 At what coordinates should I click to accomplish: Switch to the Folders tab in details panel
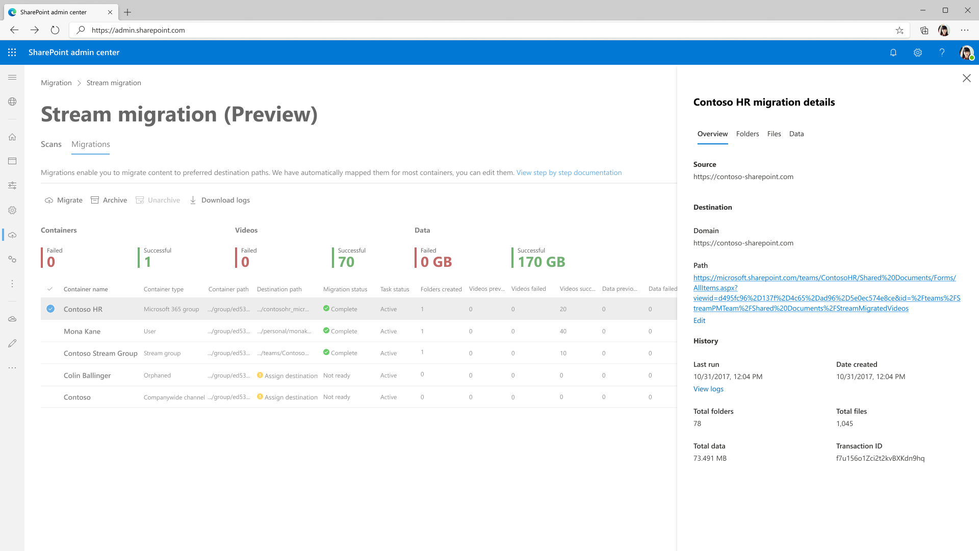pos(748,133)
